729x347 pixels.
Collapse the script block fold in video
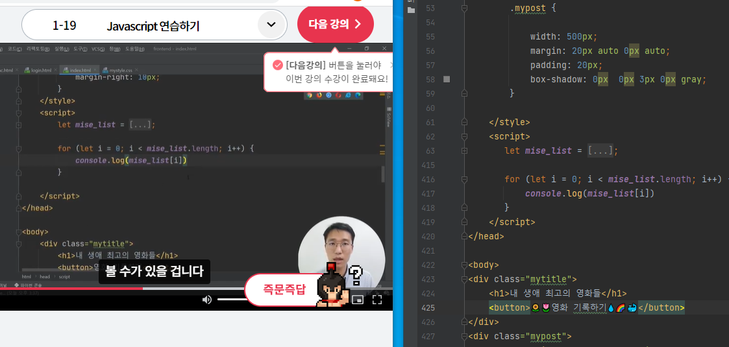19,113
